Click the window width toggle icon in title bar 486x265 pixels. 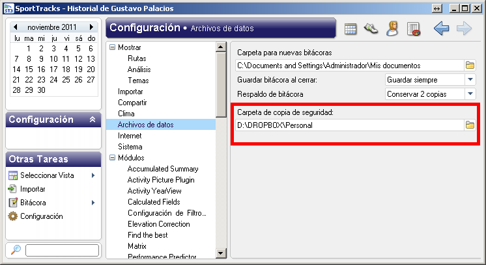click(436, 8)
